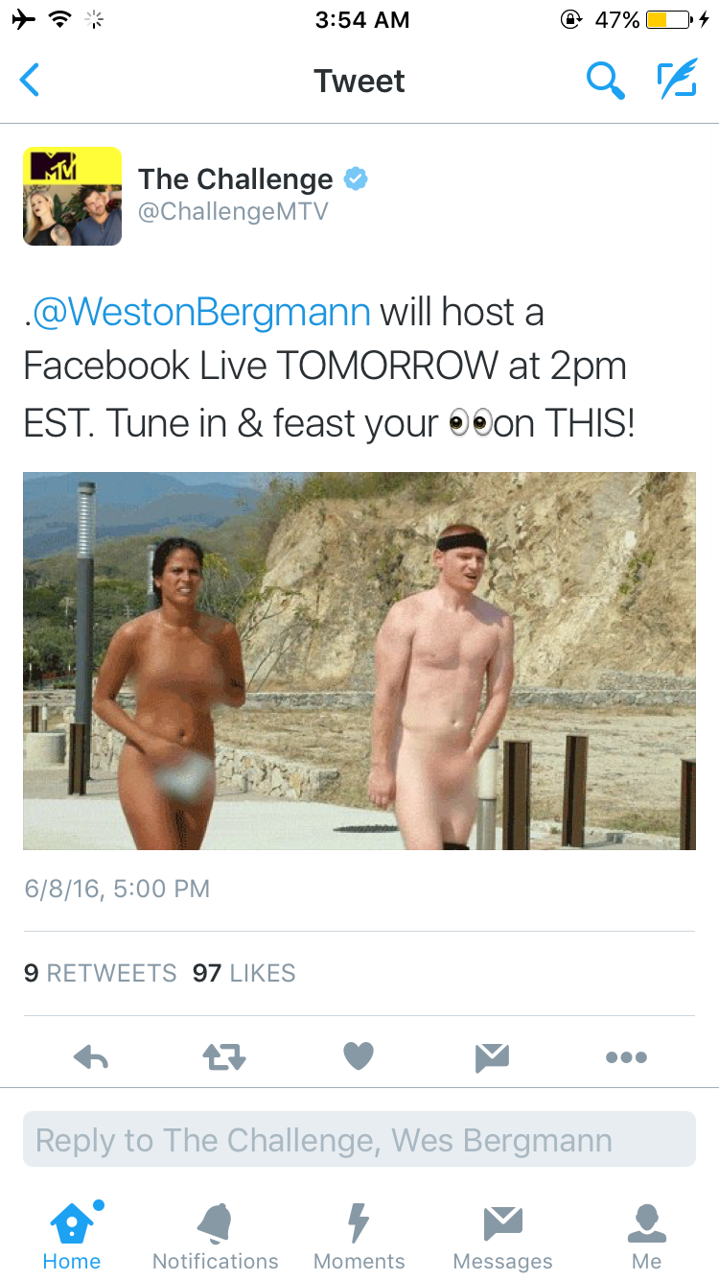
Task: Reply to the tweet using arrow icon
Action: tap(91, 1057)
